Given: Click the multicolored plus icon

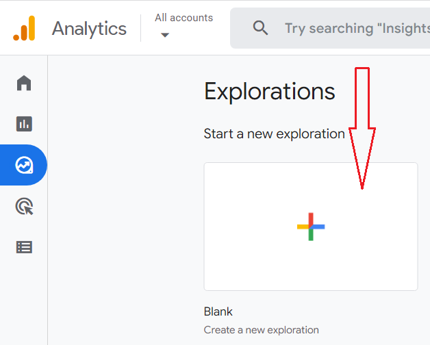Looking at the screenshot, I should (311, 227).
